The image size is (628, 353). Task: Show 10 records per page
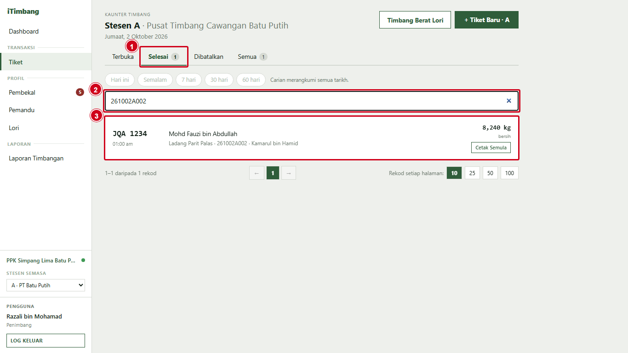click(x=454, y=173)
